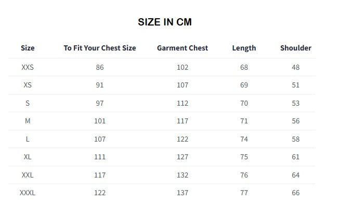Screen dimensions: 339x215
Task: Select the S size row label
Action: click(28, 103)
